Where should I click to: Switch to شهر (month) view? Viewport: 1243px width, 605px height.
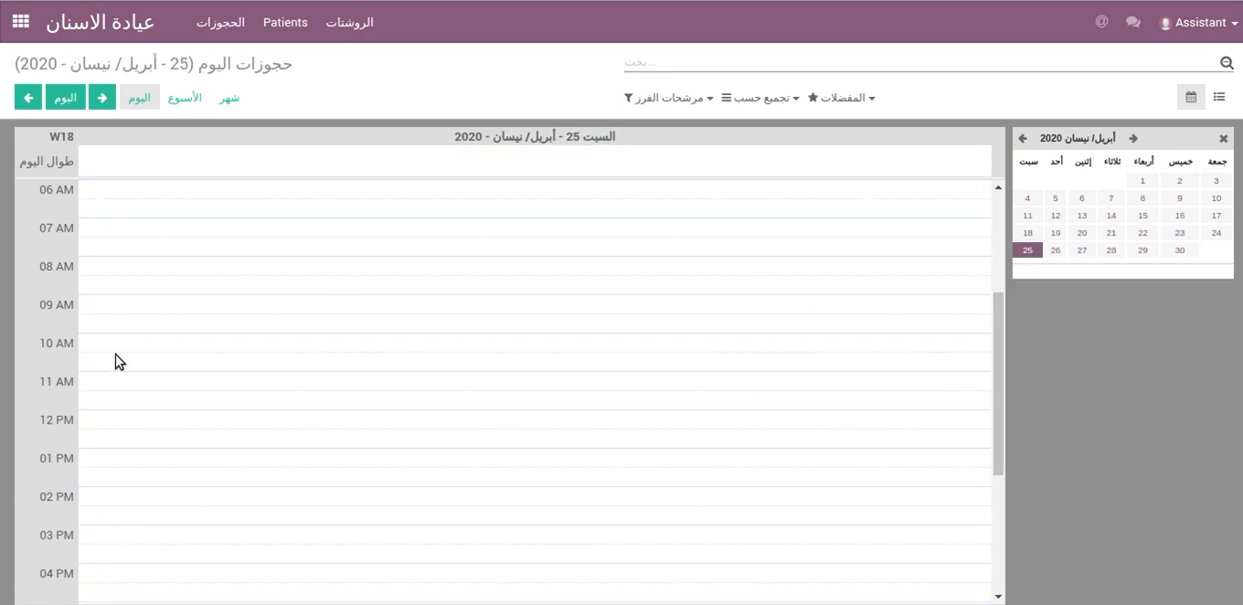229,98
